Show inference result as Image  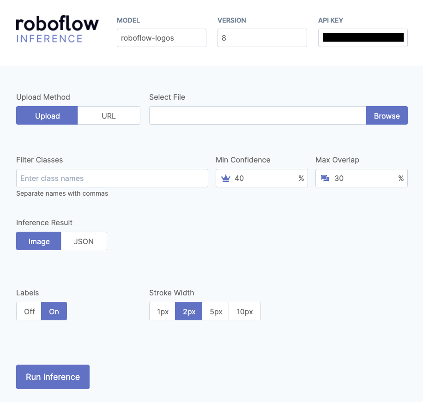click(x=39, y=241)
